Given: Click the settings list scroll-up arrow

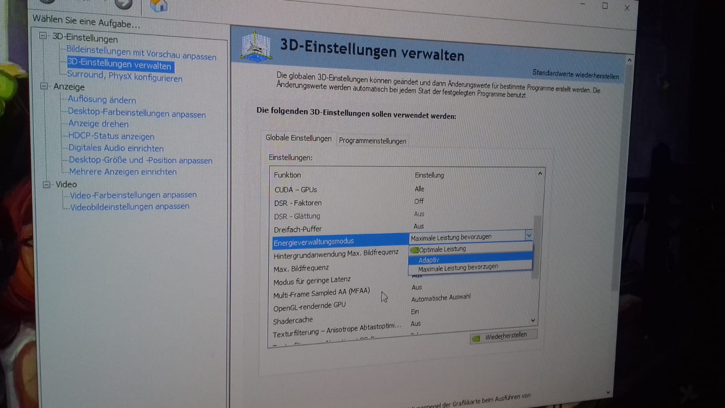Looking at the screenshot, I should (x=540, y=173).
